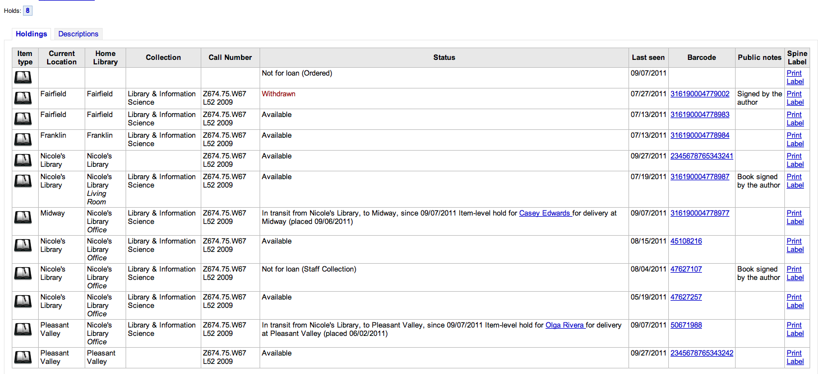Open the Casey Edwards patron link

[544, 213]
